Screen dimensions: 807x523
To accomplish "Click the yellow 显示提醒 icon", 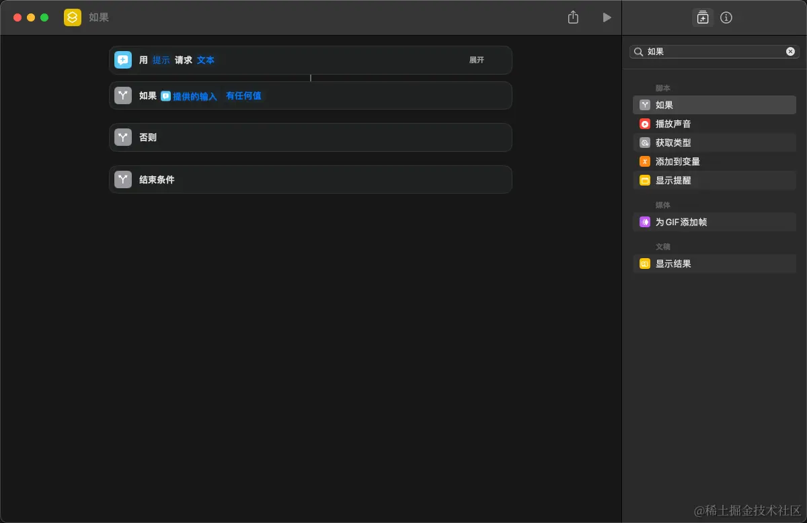I will [644, 180].
